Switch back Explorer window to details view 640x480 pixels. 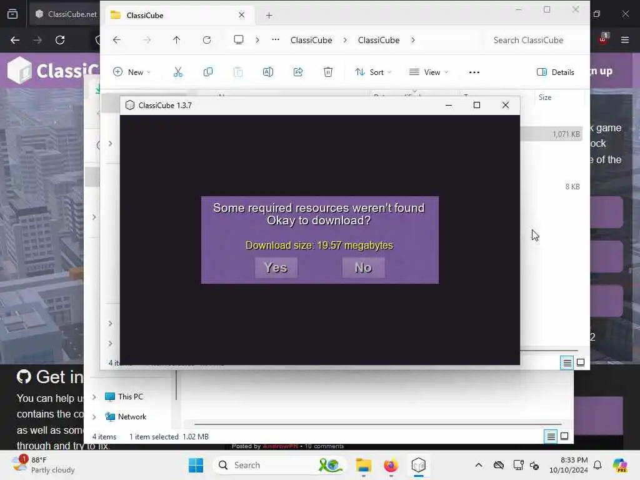pos(551,437)
